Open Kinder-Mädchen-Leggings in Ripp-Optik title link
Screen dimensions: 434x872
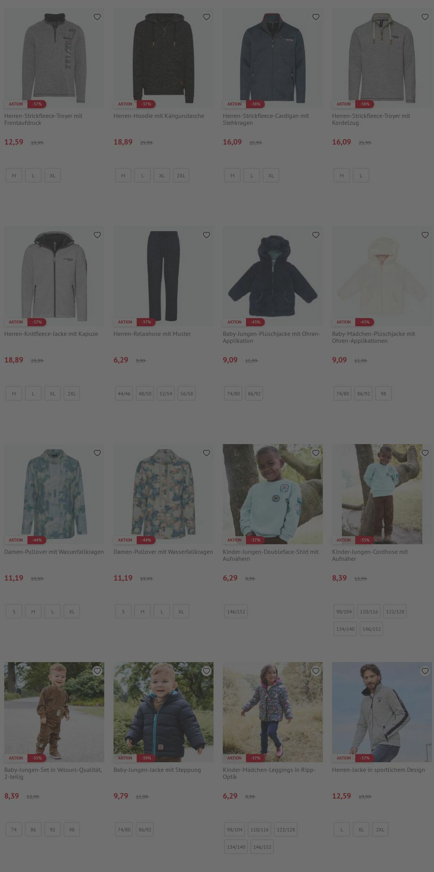point(269,773)
